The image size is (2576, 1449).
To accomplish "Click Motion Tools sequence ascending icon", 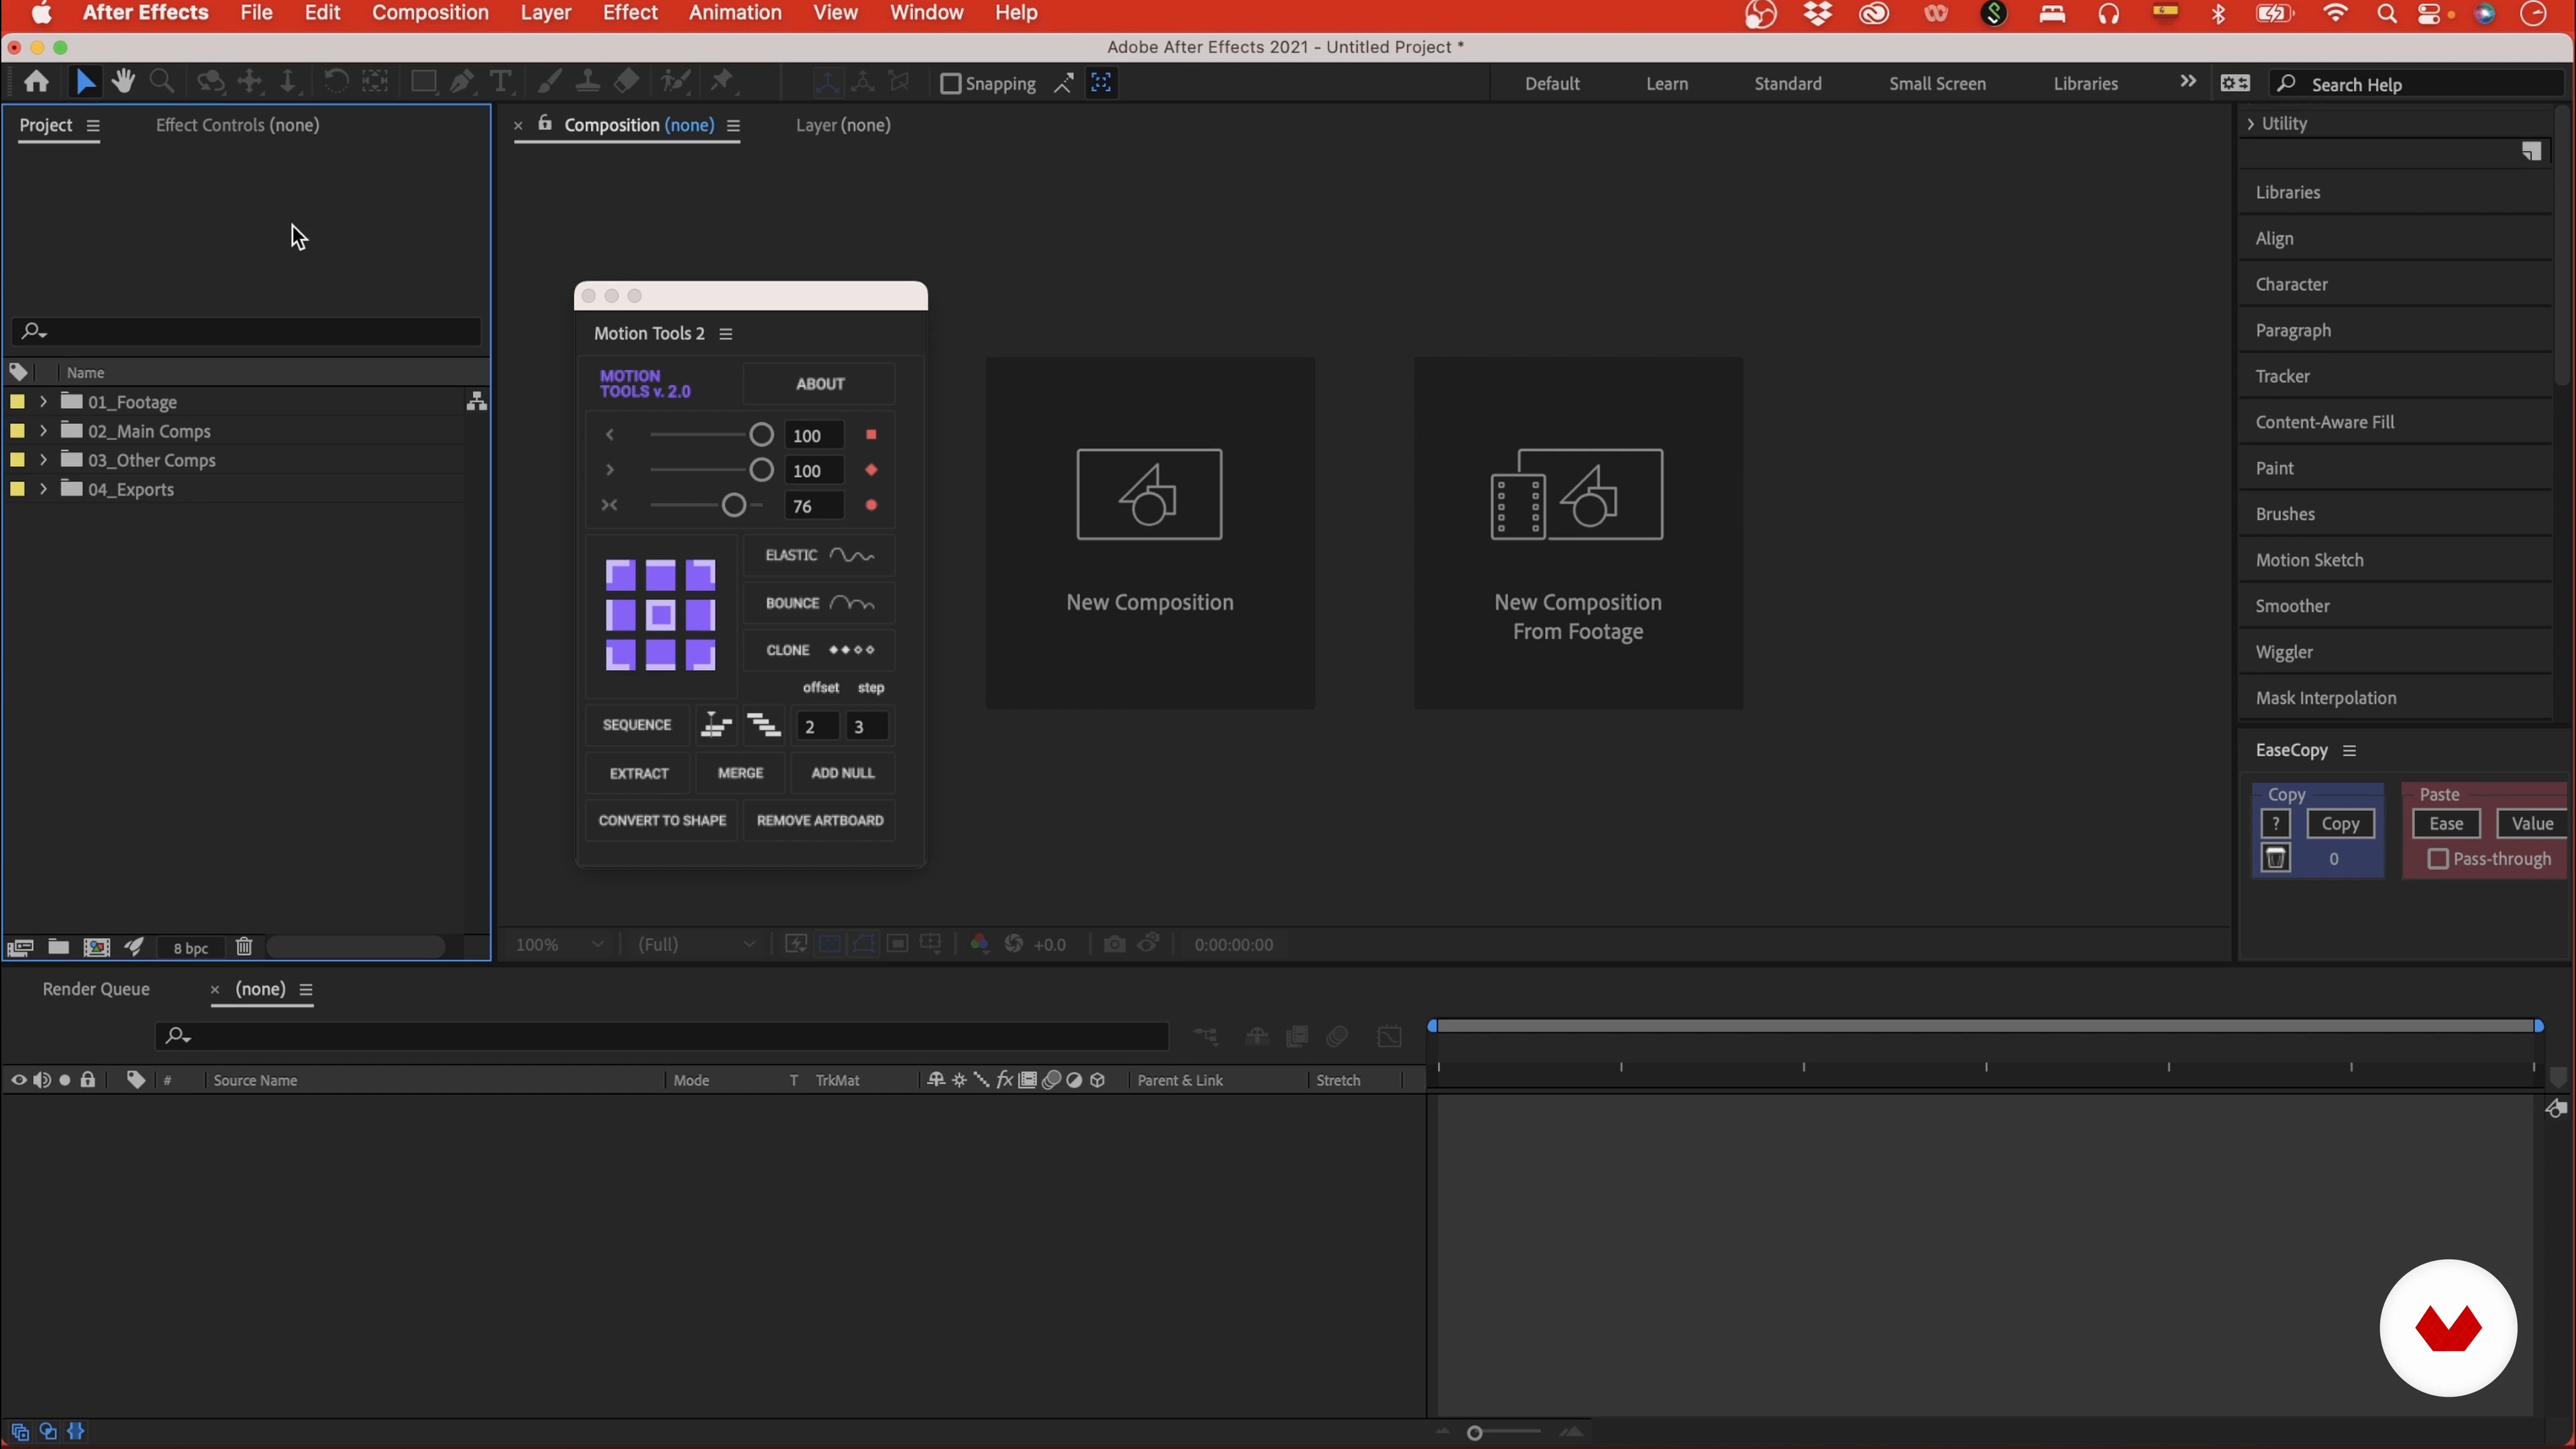I will click(716, 725).
